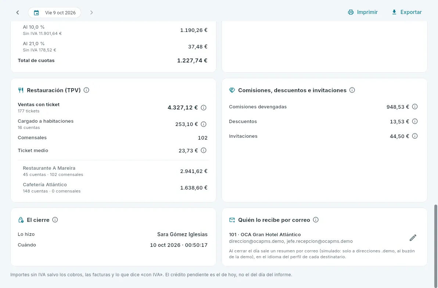This screenshot has height=288, width=438.
Task: Click the 1.638,60 € cafeteria total
Action: click(x=194, y=188)
